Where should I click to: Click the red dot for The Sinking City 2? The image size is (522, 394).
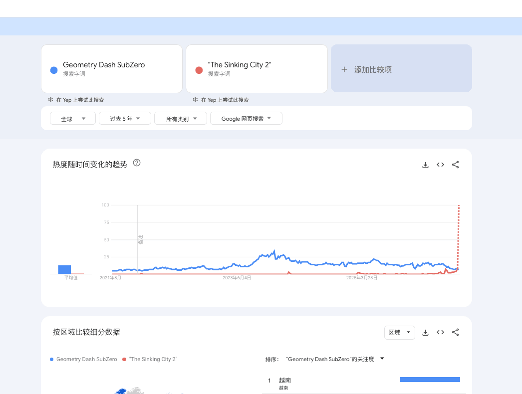[199, 70]
